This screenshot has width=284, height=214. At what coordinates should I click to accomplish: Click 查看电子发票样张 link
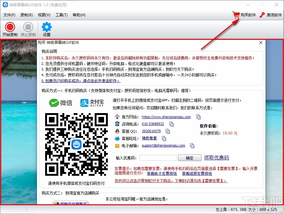click(162, 174)
